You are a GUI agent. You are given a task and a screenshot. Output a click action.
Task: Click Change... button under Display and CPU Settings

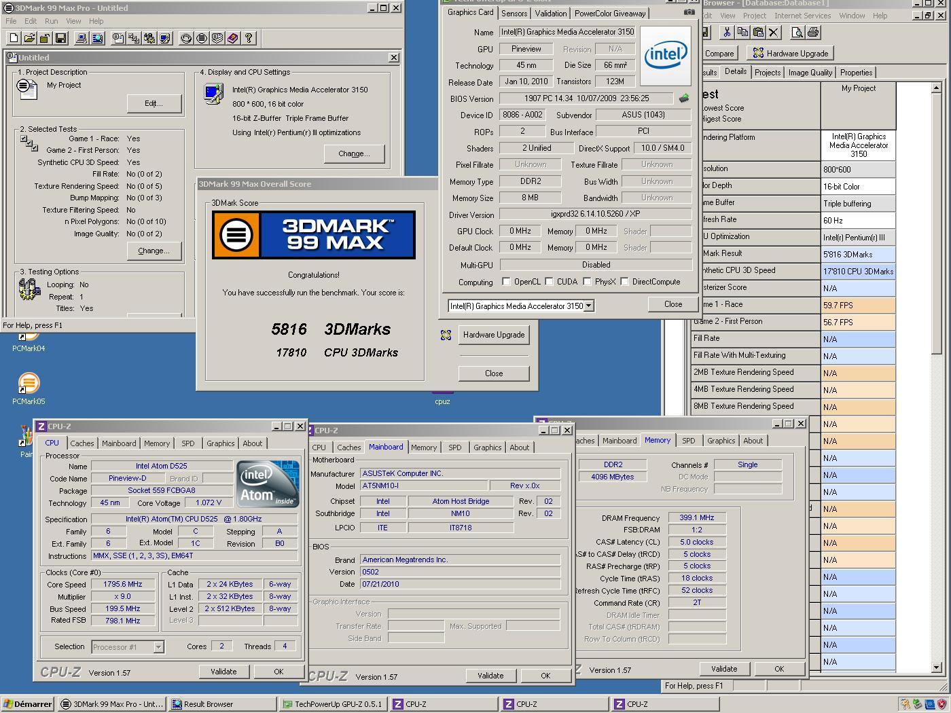[354, 153]
